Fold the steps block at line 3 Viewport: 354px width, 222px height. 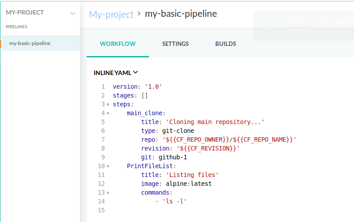[x=108, y=105]
